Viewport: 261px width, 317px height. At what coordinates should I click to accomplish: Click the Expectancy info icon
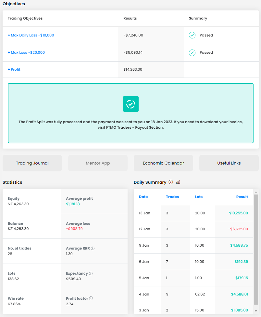pyautogui.click(x=91, y=274)
